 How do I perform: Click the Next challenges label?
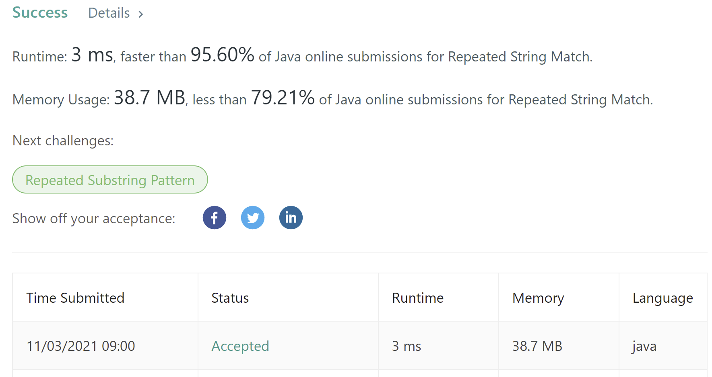coord(63,141)
